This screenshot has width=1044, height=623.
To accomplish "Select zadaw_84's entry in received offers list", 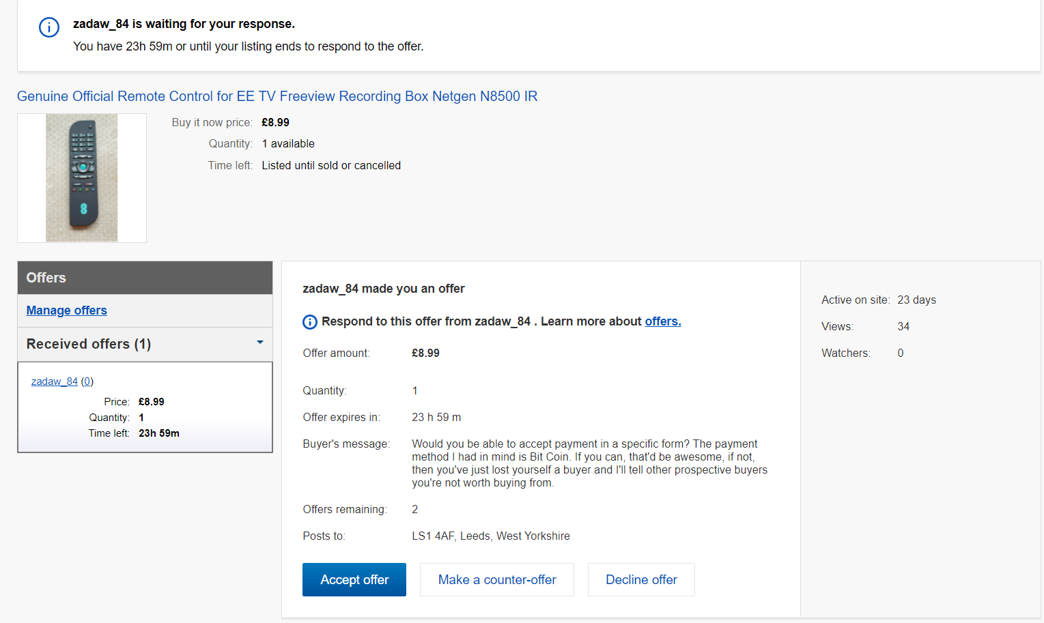I will pos(145,407).
